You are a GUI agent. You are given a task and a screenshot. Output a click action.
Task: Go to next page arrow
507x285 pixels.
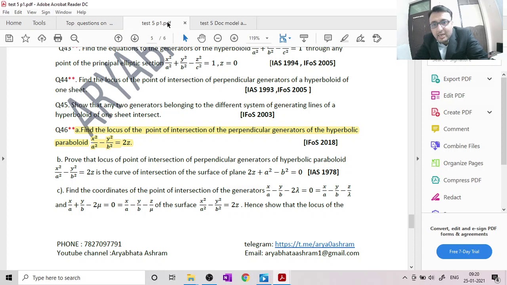(135, 38)
